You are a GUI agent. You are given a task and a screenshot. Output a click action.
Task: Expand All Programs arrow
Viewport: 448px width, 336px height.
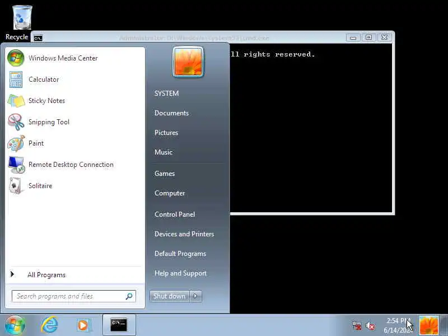pos(12,274)
